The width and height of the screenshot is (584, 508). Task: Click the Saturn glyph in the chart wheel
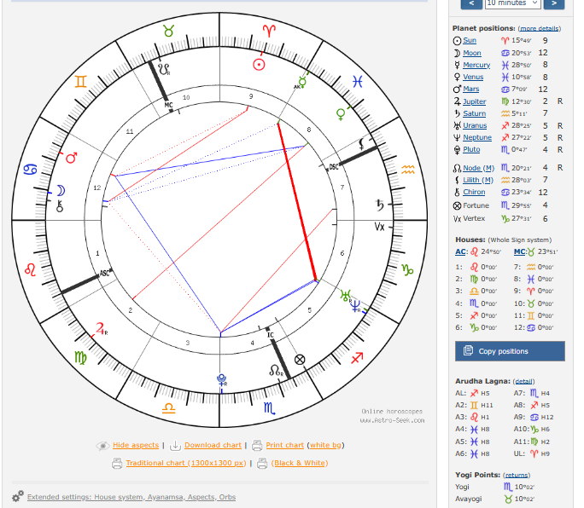[379, 205]
